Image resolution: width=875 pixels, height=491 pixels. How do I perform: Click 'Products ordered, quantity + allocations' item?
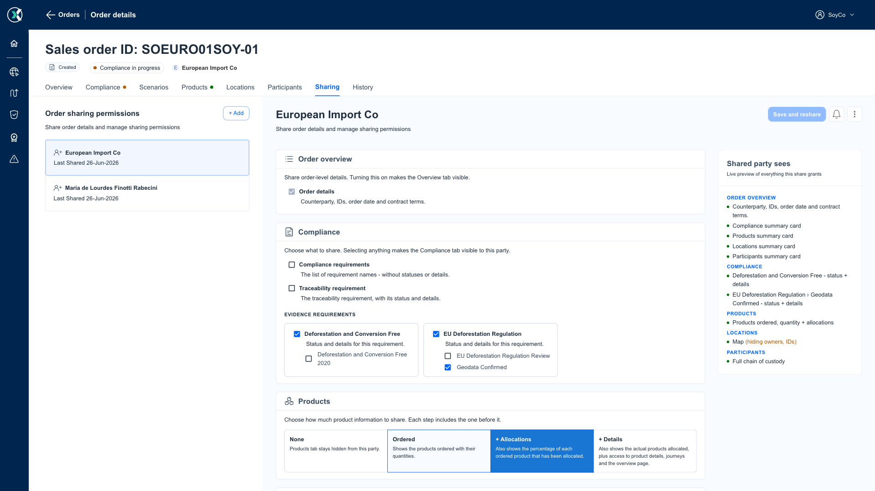pos(783,323)
